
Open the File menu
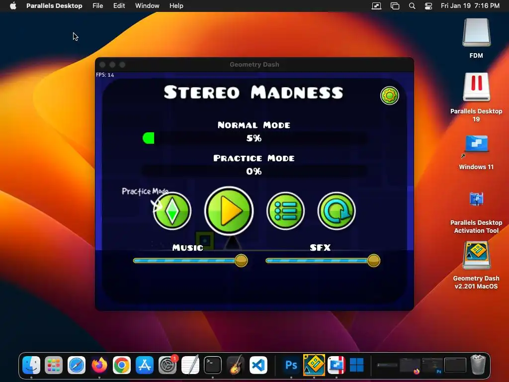pos(98,6)
